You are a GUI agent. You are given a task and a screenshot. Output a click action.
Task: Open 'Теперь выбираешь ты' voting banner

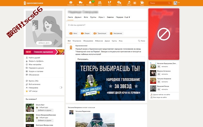pos(110,81)
